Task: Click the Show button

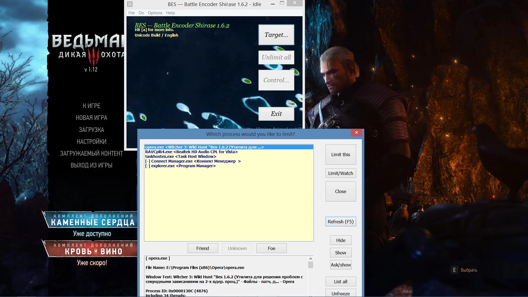Action: click(x=340, y=253)
